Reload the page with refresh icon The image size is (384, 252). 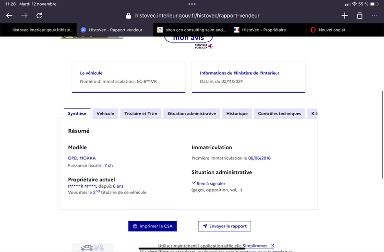coord(39,15)
